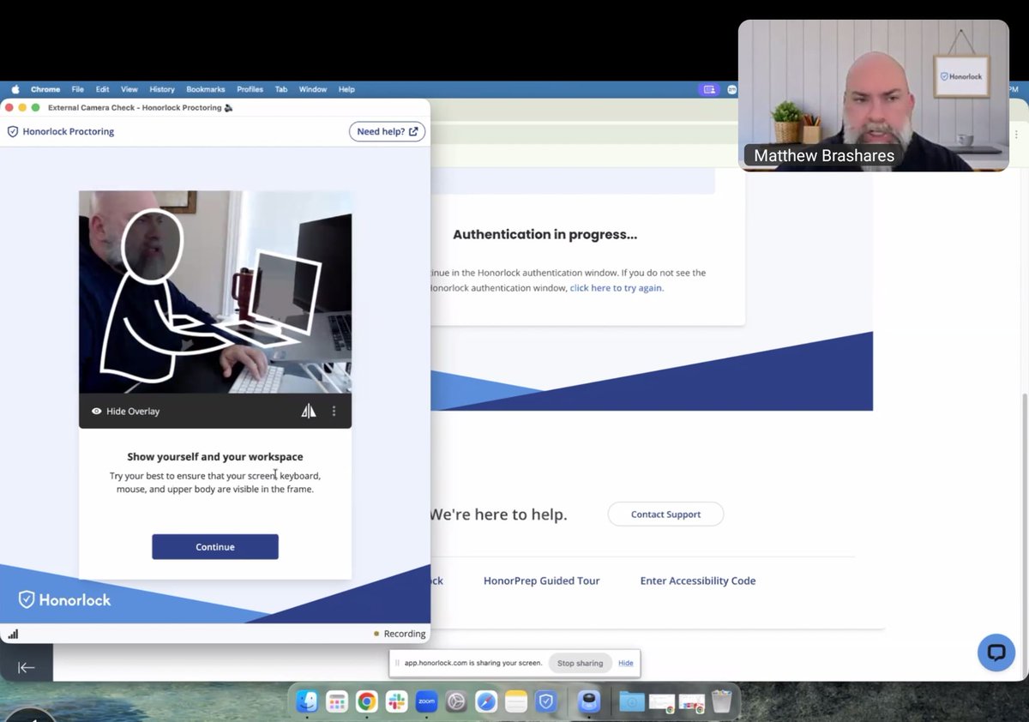Viewport: 1029px width, 722px height.
Task: Open the blue shield app in the dock
Action: point(545,702)
